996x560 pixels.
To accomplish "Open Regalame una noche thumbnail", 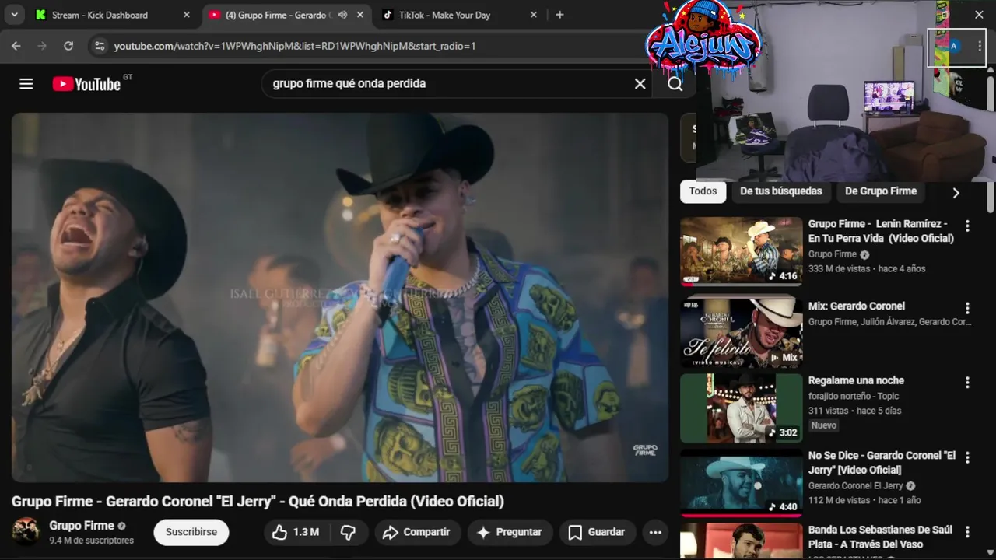I will point(741,408).
